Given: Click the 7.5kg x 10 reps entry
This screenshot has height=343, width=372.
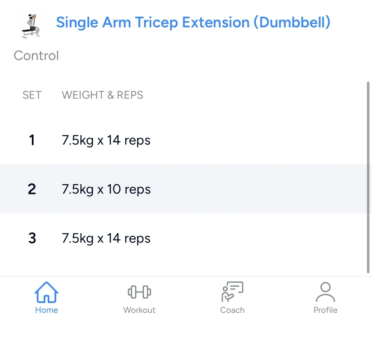Looking at the screenshot, I should pos(106,189).
